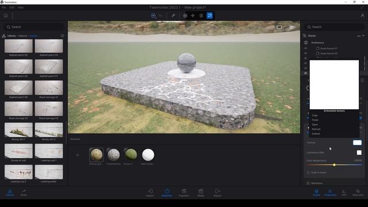This screenshot has height=207, width=368.
Task: Select the Cobblestone material sphere
Action: (114, 155)
